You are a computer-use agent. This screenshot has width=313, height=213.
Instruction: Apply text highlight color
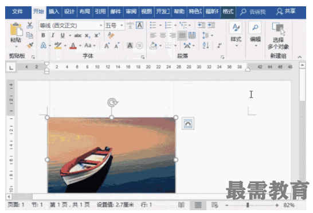[58, 45]
